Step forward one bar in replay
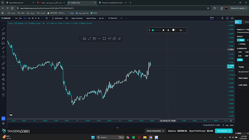 pos(168,30)
